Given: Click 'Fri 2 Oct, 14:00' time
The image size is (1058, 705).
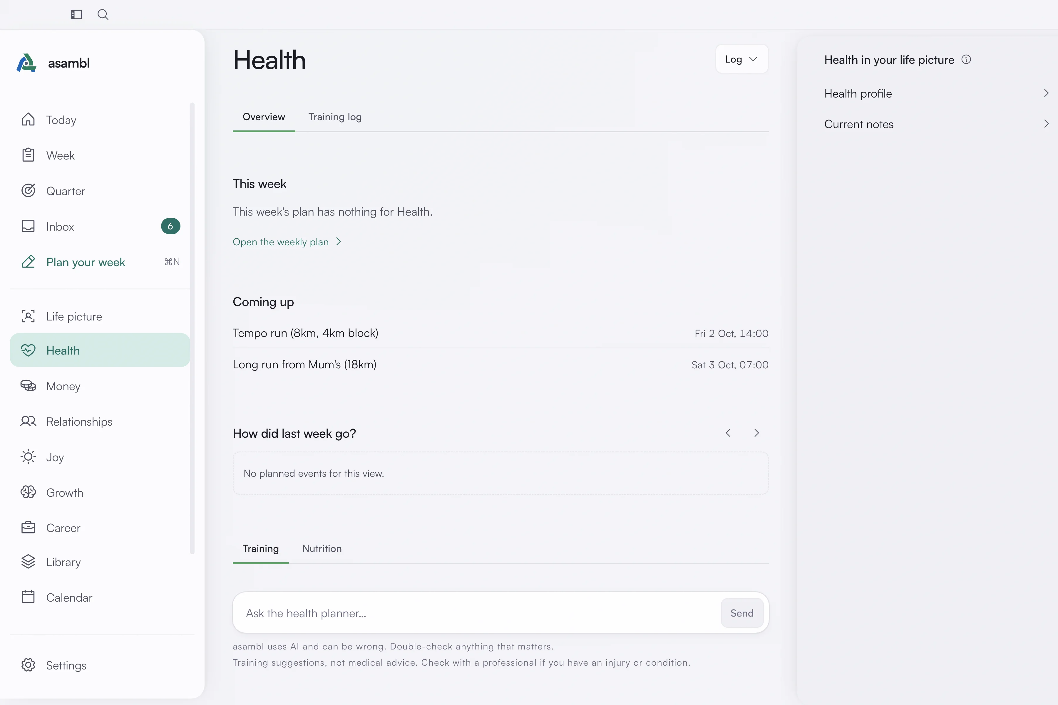Looking at the screenshot, I should click(731, 334).
